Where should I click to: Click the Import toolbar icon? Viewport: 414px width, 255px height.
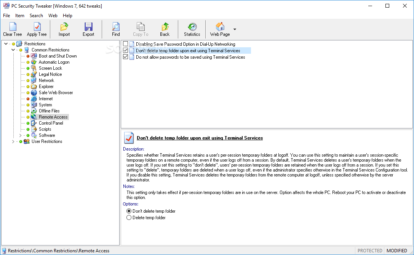pyautogui.click(x=64, y=27)
